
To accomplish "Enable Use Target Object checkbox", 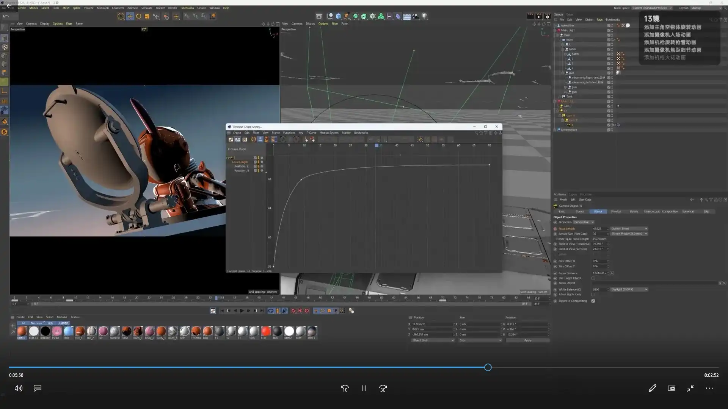I will click(593, 278).
